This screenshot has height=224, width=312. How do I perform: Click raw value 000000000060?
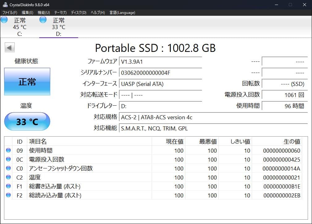coord(281,150)
